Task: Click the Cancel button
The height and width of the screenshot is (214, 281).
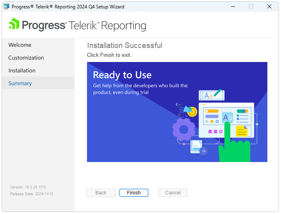Action: 173,192
